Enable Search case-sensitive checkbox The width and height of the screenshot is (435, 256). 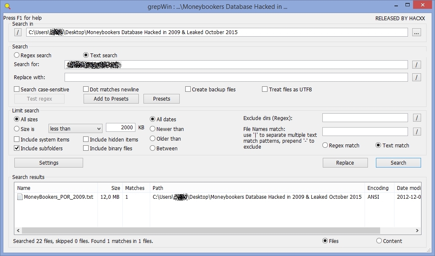point(17,89)
